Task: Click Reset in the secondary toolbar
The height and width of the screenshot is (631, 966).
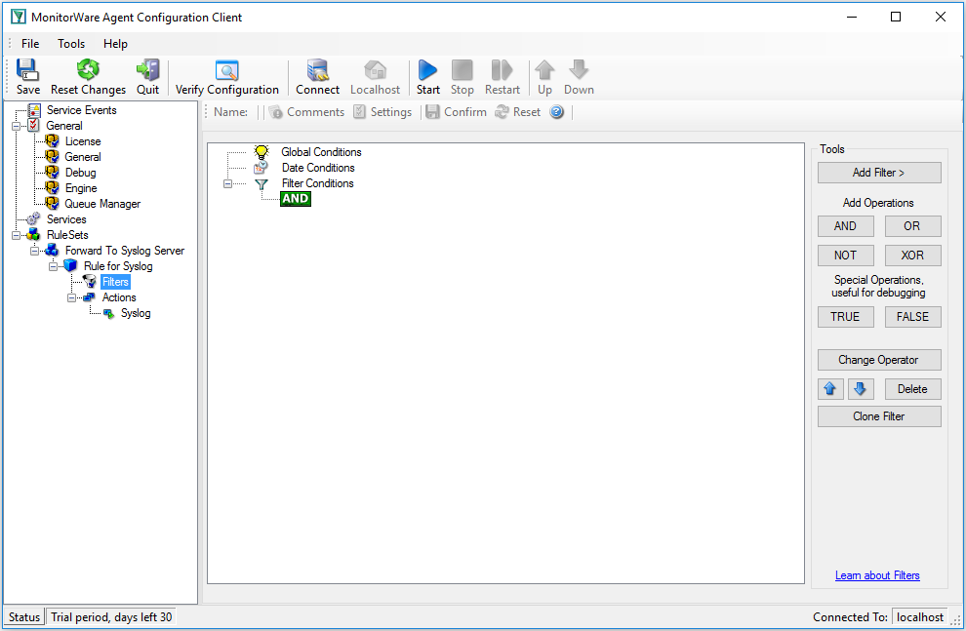Action: pos(518,112)
